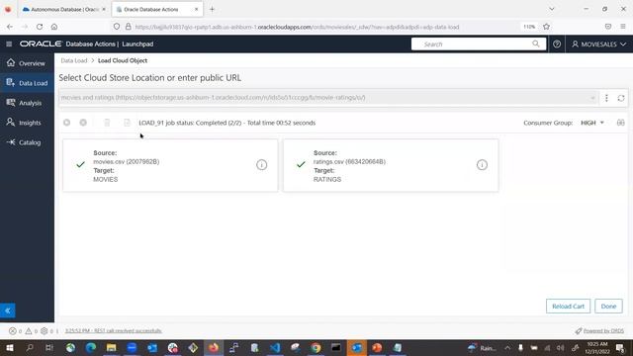
Task: Click the warnings triangle icon in status bar
Action: pyautogui.click(x=29, y=331)
